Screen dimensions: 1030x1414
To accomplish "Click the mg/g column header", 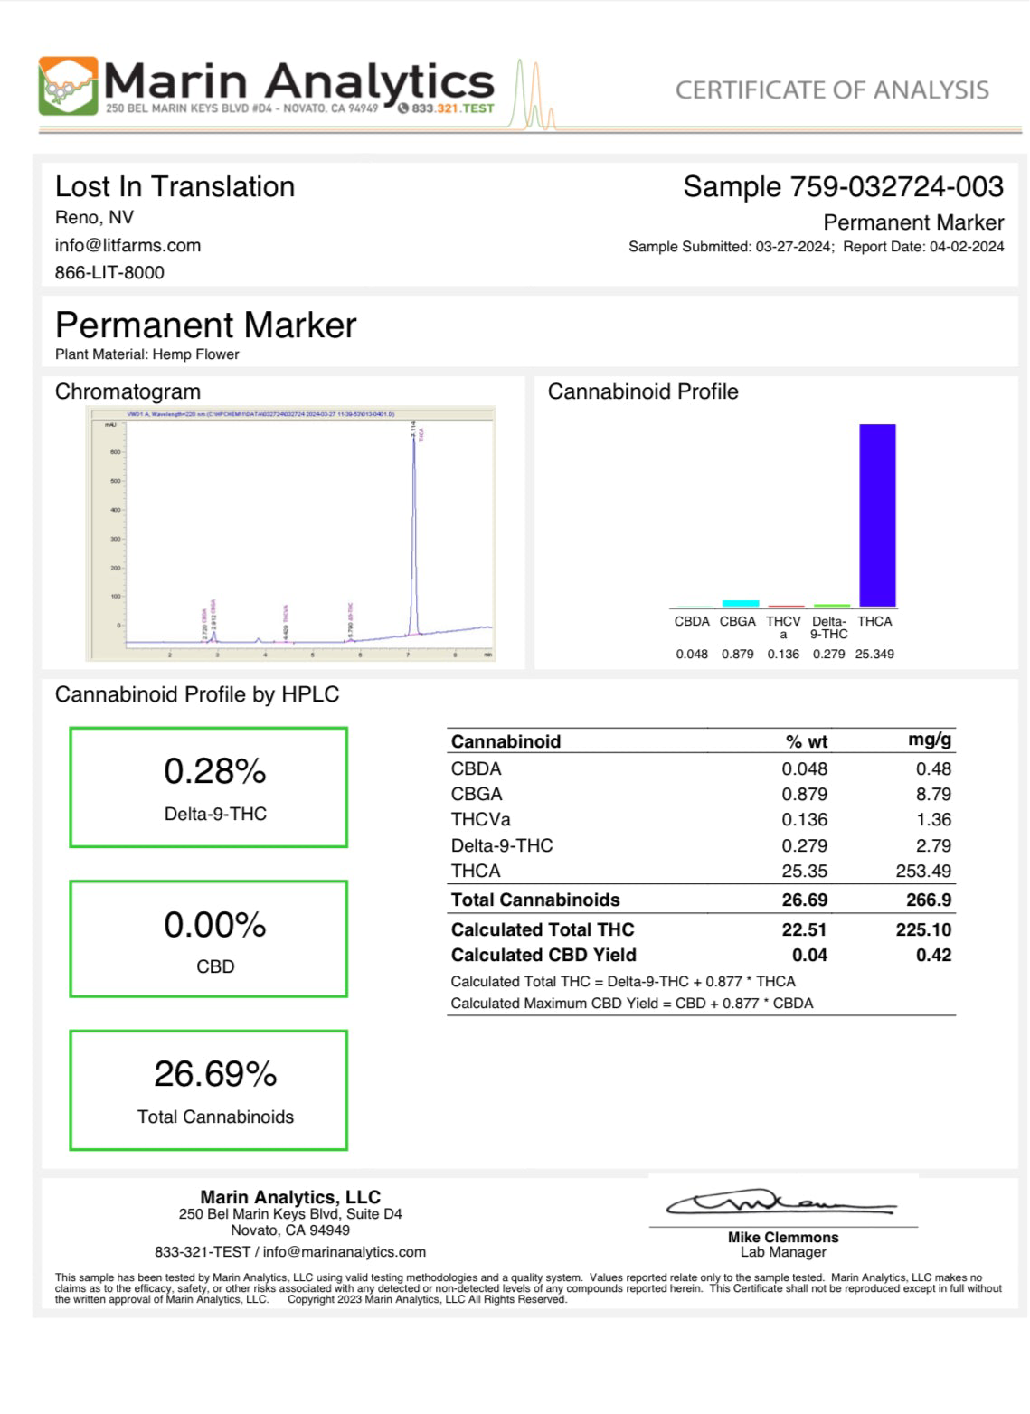I will pos(929,740).
